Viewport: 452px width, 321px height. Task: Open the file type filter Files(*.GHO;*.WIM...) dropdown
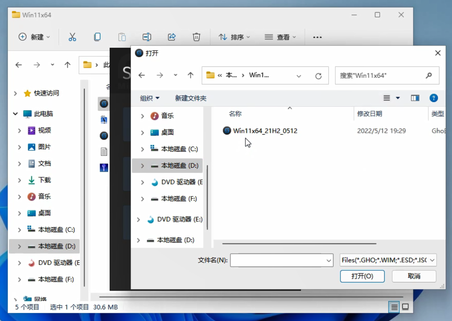388,260
